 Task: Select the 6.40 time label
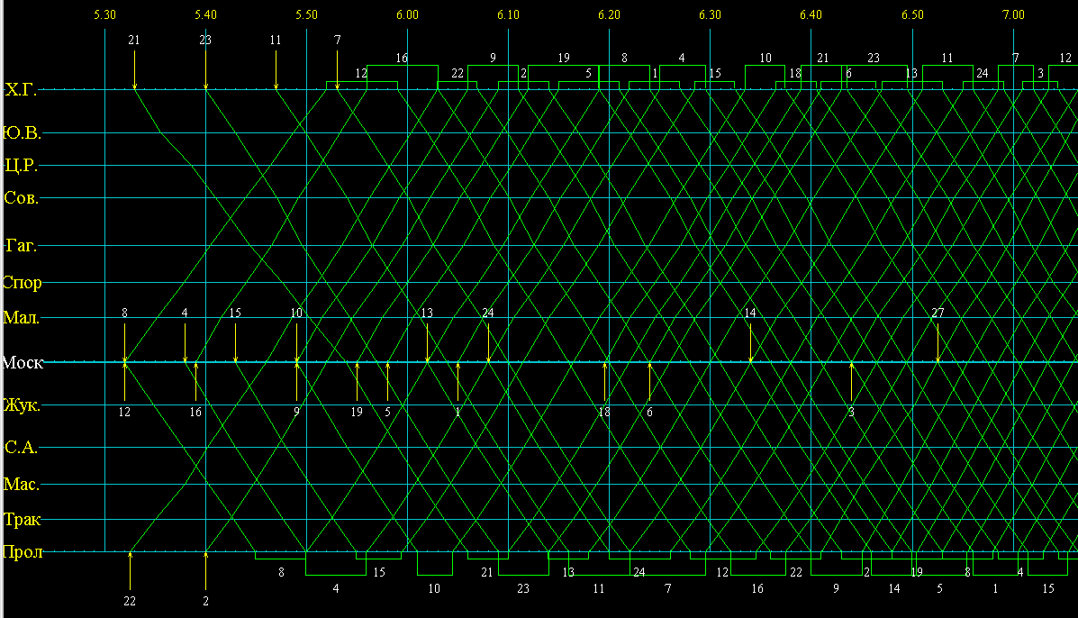(811, 14)
